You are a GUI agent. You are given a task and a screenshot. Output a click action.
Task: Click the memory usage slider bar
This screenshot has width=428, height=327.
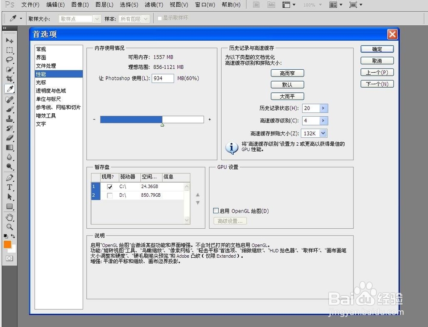152,119
